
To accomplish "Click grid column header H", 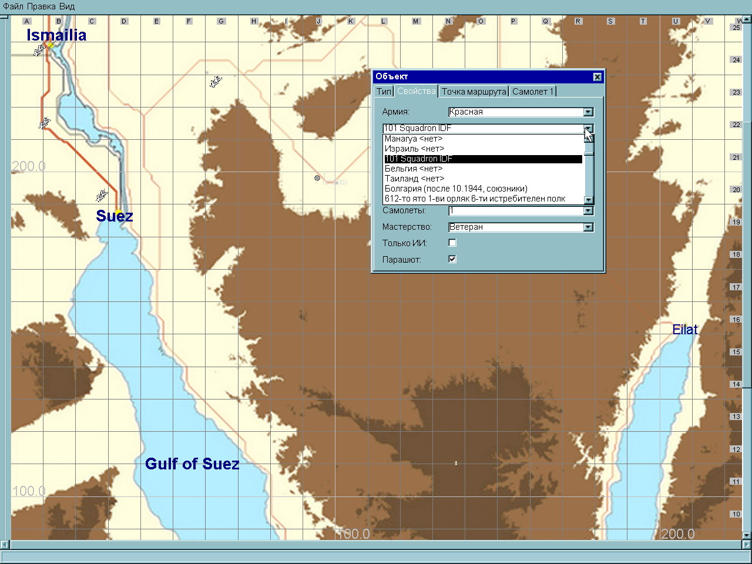I will (x=254, y=21).
